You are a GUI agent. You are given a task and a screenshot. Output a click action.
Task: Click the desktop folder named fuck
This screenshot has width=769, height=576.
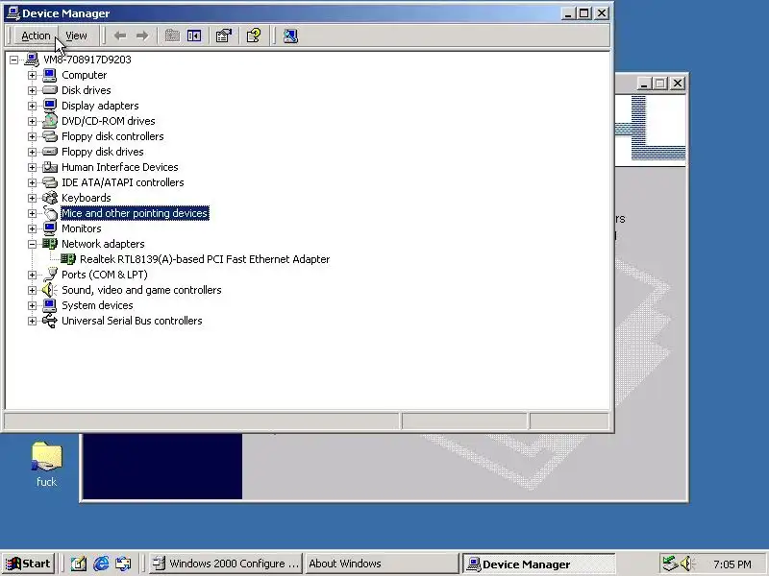[x=46, y=465]
